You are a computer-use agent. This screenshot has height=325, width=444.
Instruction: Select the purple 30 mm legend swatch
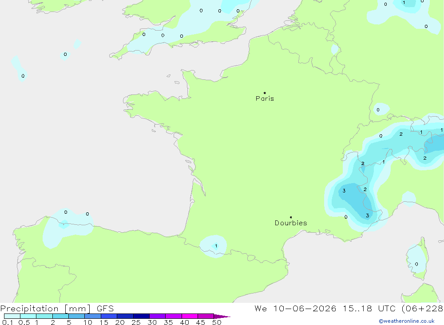[x=158, y=316]
